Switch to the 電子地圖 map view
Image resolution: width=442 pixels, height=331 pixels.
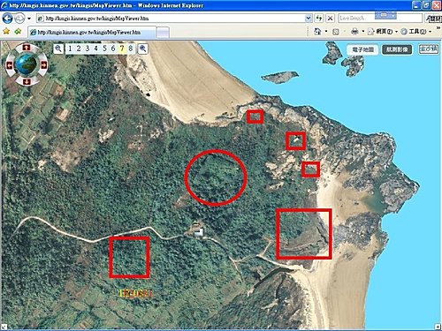[x=362, y=49]
